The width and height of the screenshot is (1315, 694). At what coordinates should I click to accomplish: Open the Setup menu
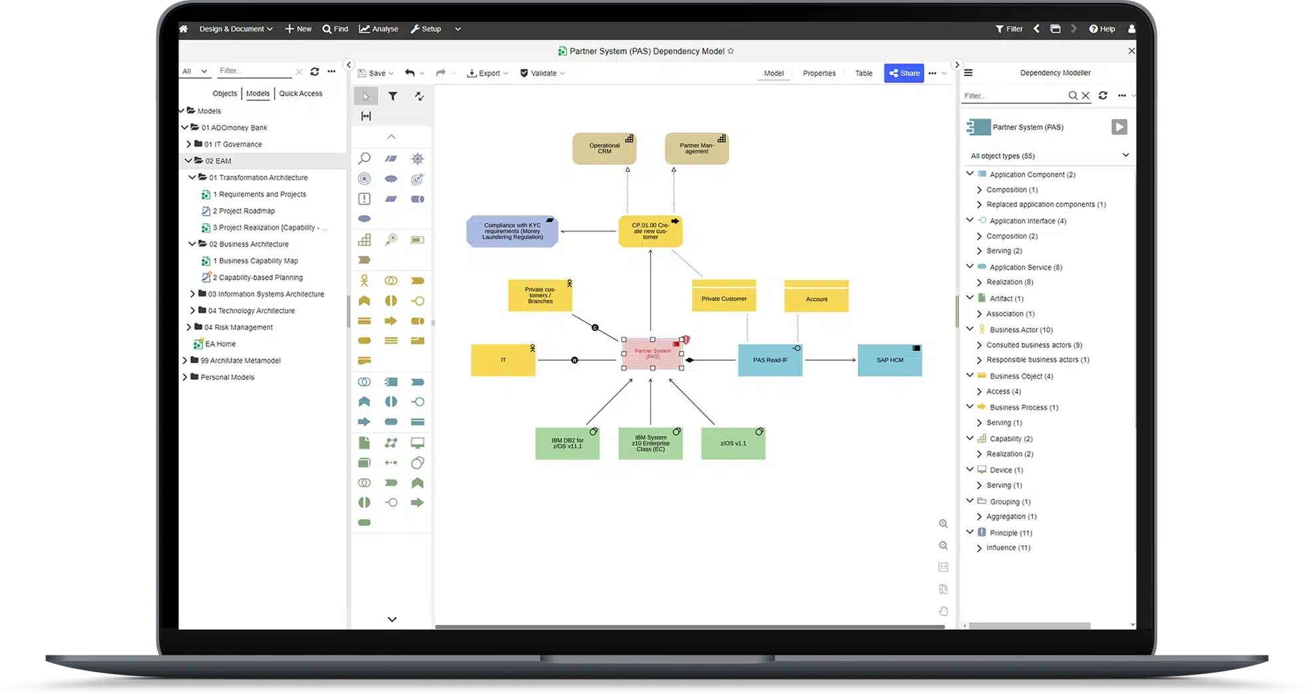[x=426, y=29]
